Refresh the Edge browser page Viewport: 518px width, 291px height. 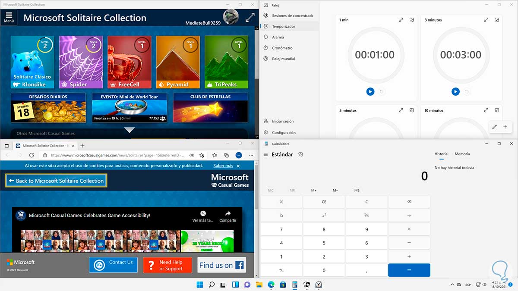pyautogui.click(x=32, y=155)
